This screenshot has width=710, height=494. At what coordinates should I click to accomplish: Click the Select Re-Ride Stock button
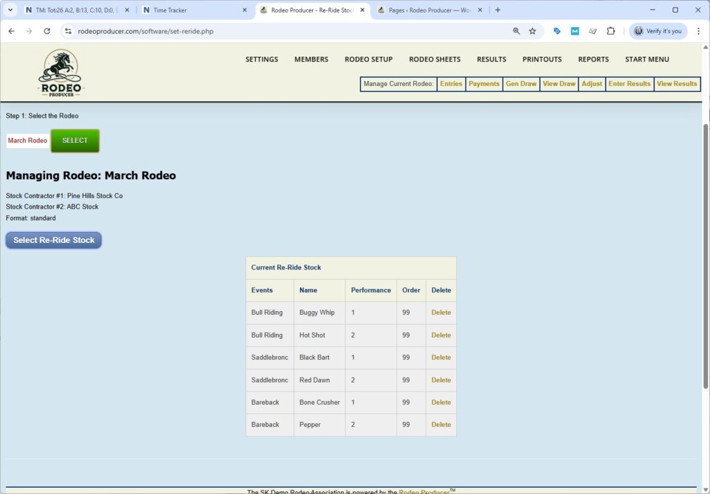(x=54, y=240)
